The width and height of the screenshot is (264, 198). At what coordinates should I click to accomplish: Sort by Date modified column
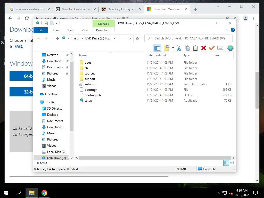163,55
